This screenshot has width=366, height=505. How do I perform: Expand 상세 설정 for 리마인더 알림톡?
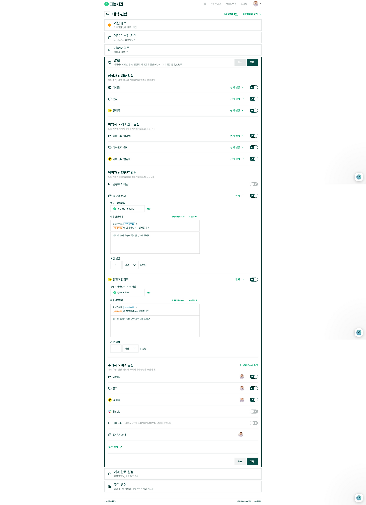pos(237,159)
